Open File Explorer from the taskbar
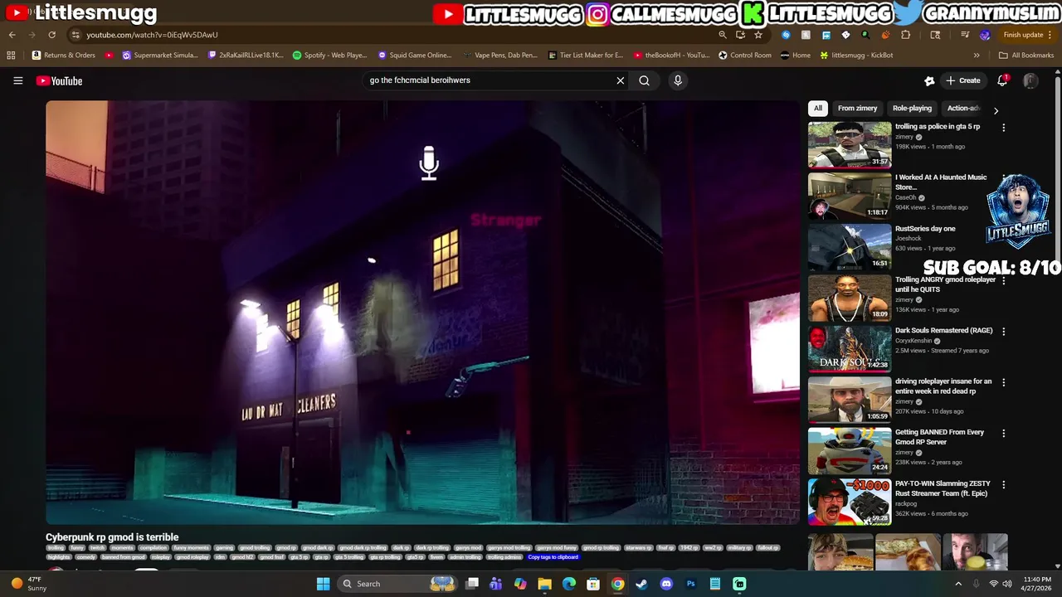This screenshot has height=597, width=1062. point(544,584)
